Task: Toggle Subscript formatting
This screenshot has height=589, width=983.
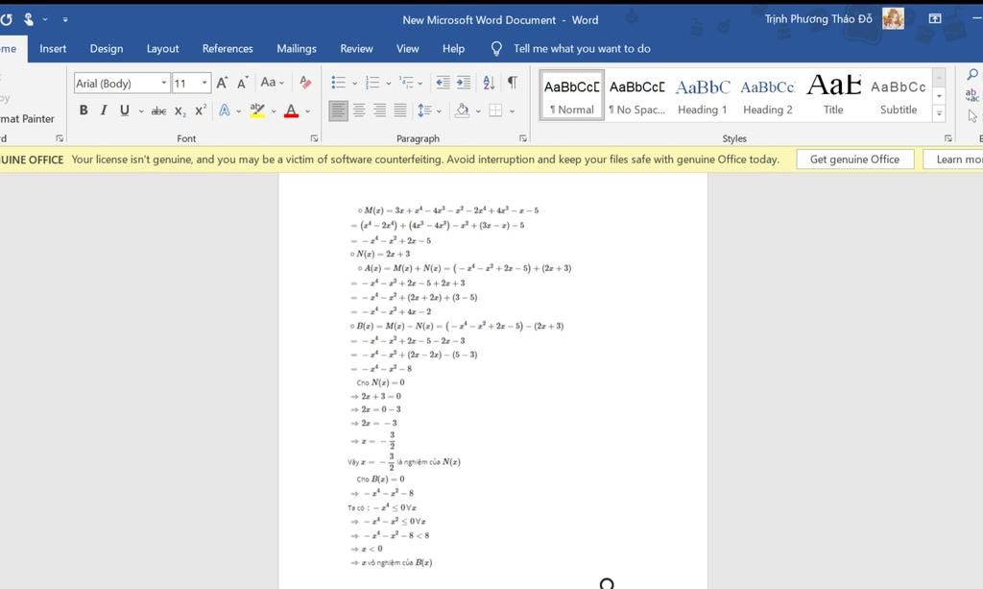Action: click(x=180, y=111)
